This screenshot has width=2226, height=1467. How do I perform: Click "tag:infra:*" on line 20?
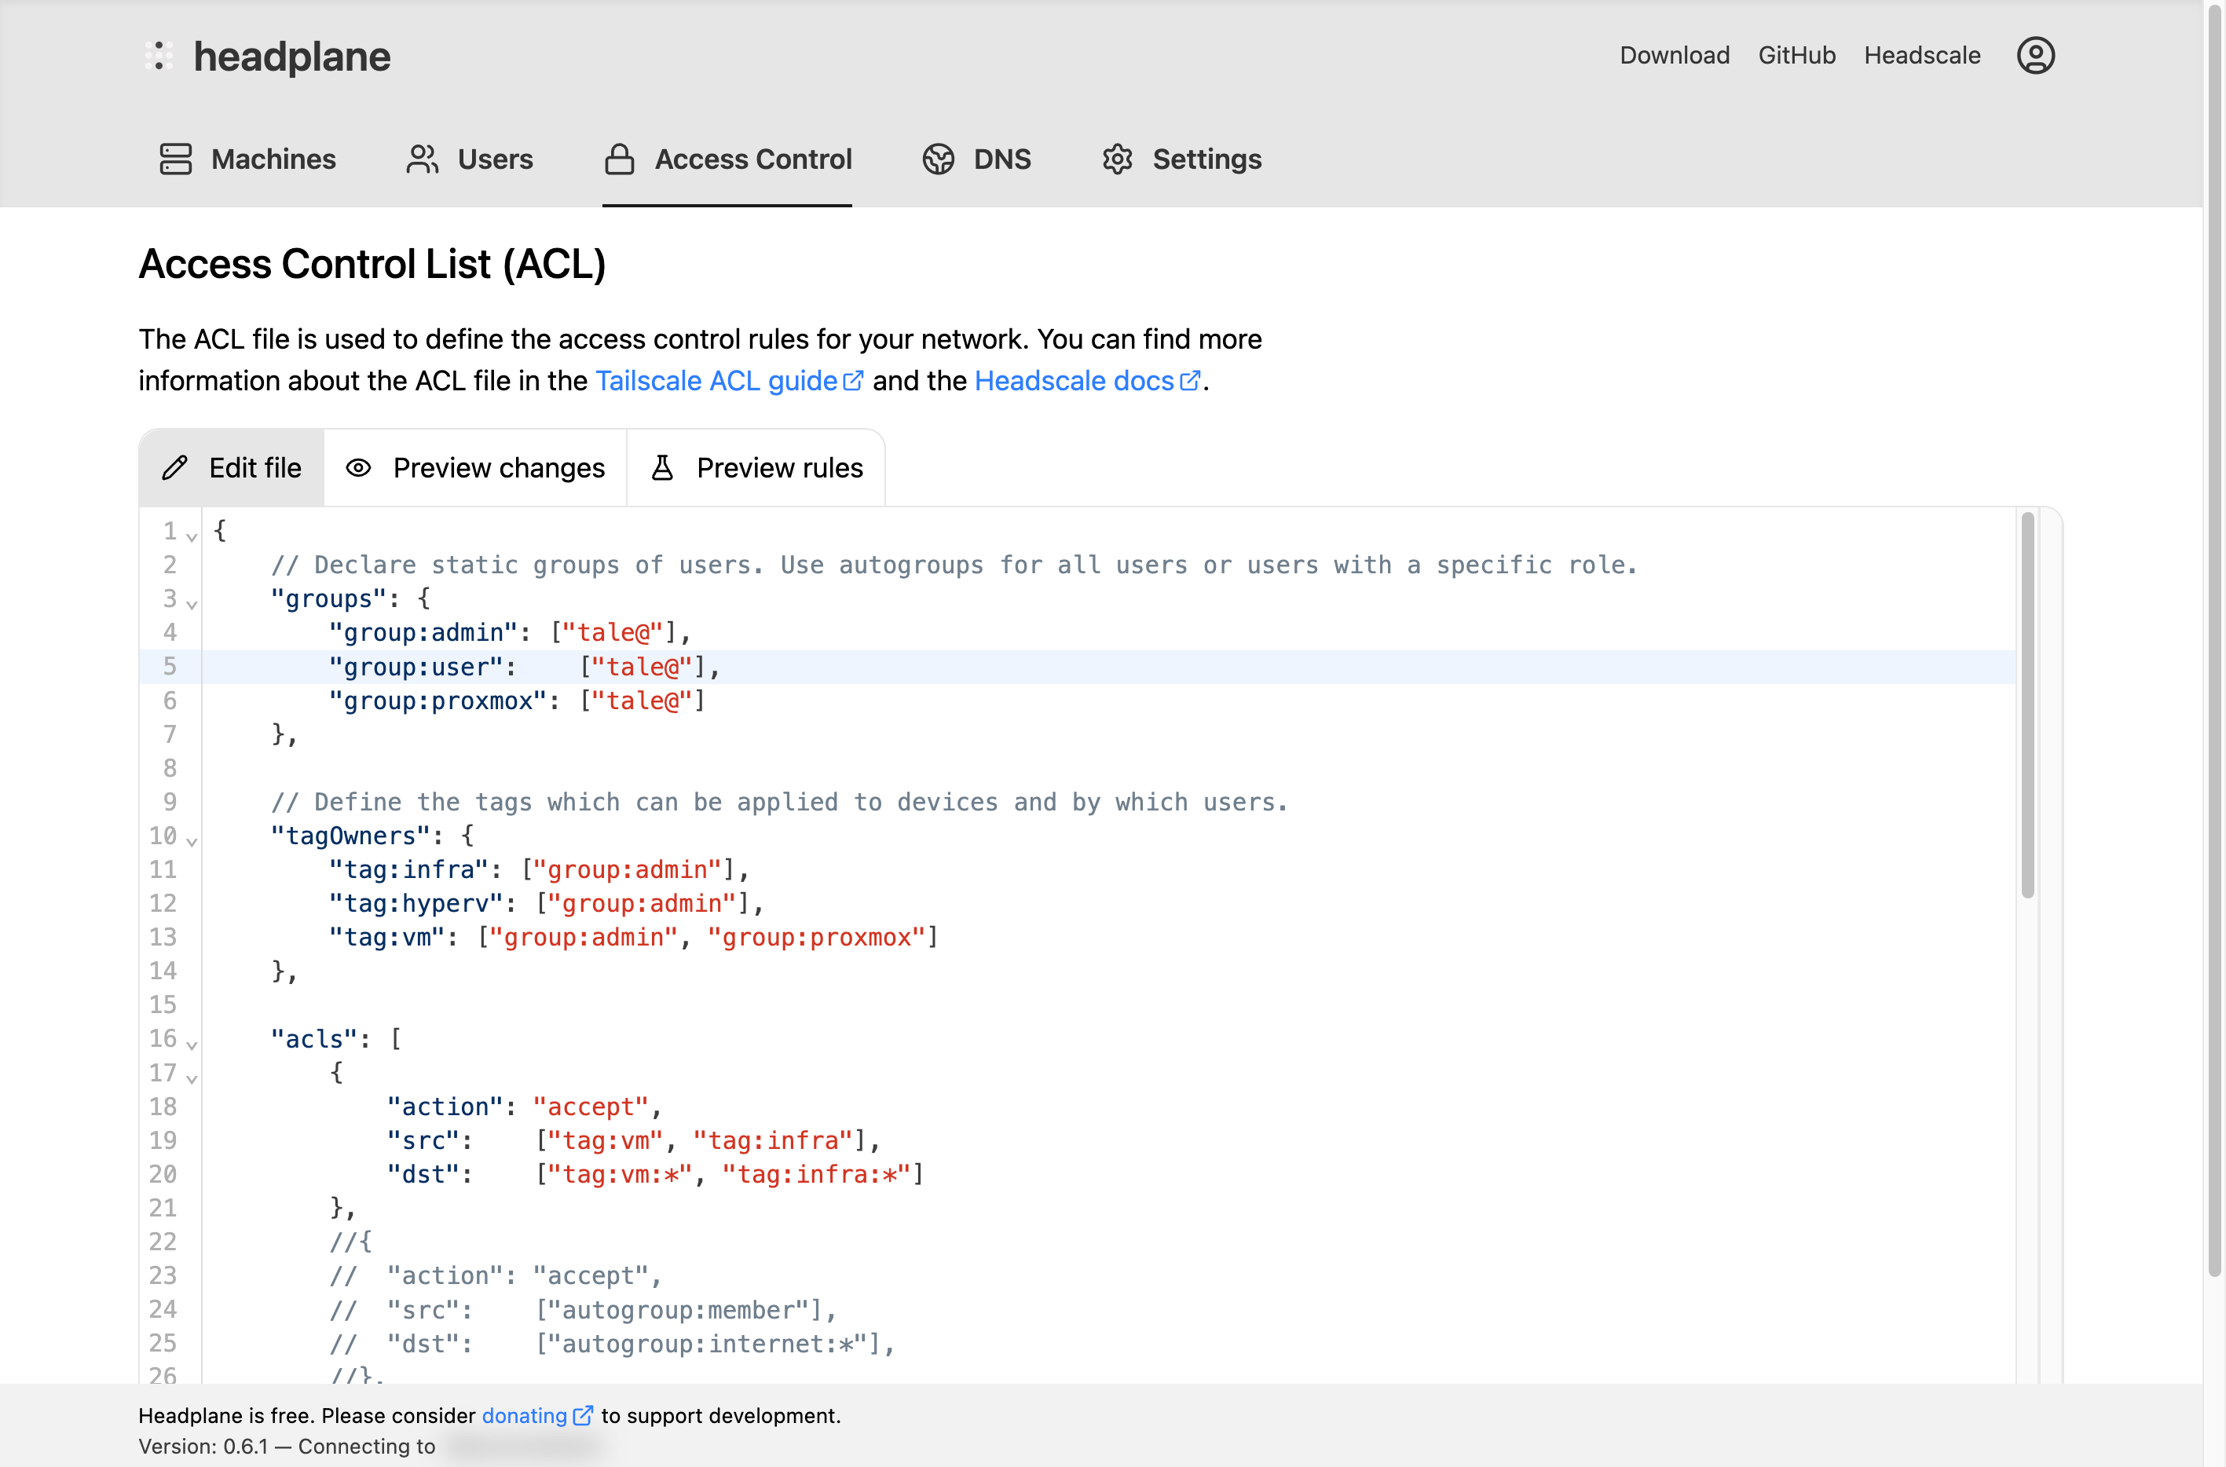(817, 1174)
